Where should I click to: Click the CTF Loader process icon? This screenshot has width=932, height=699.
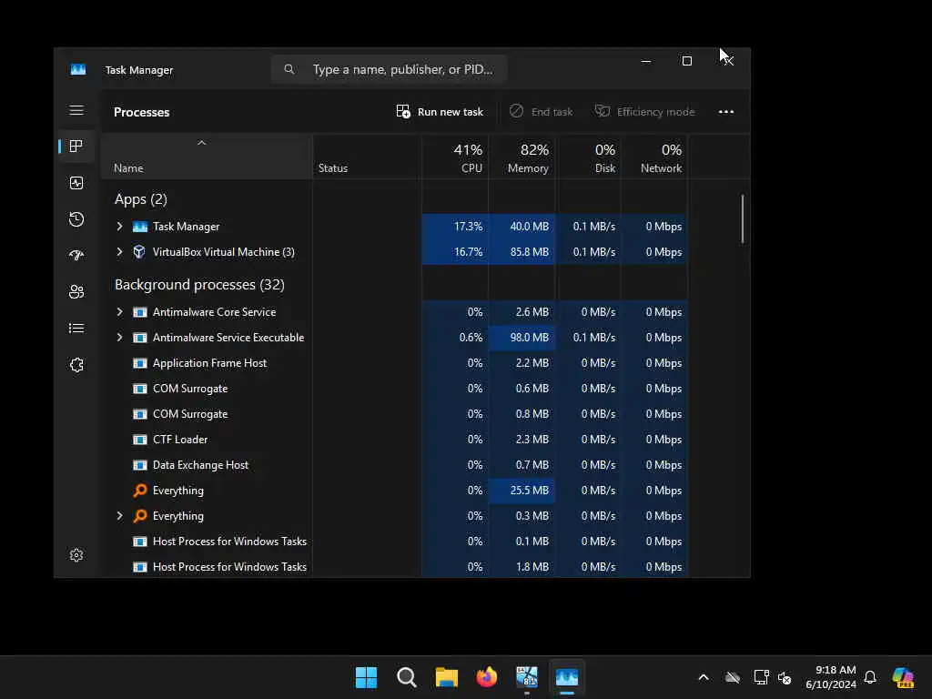(x=139, y=440)
